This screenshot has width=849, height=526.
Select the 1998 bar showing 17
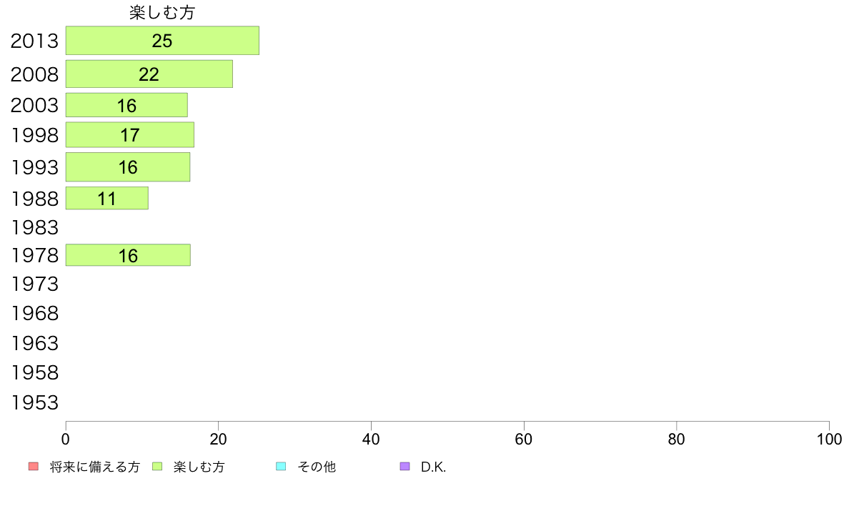point(130,135)
